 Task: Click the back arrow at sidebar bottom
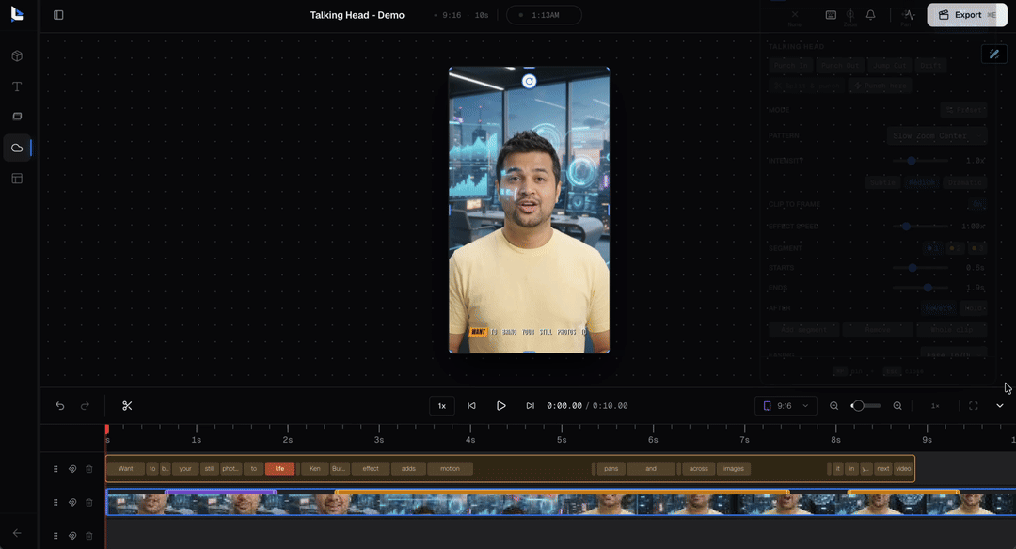pos(17,533)
